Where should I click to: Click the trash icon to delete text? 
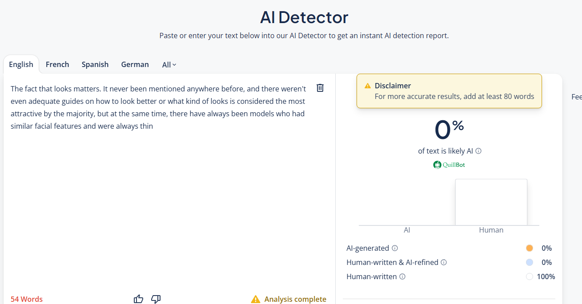click(320, 88)
